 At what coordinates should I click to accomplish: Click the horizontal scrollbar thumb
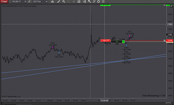click(x=168, y=103)
